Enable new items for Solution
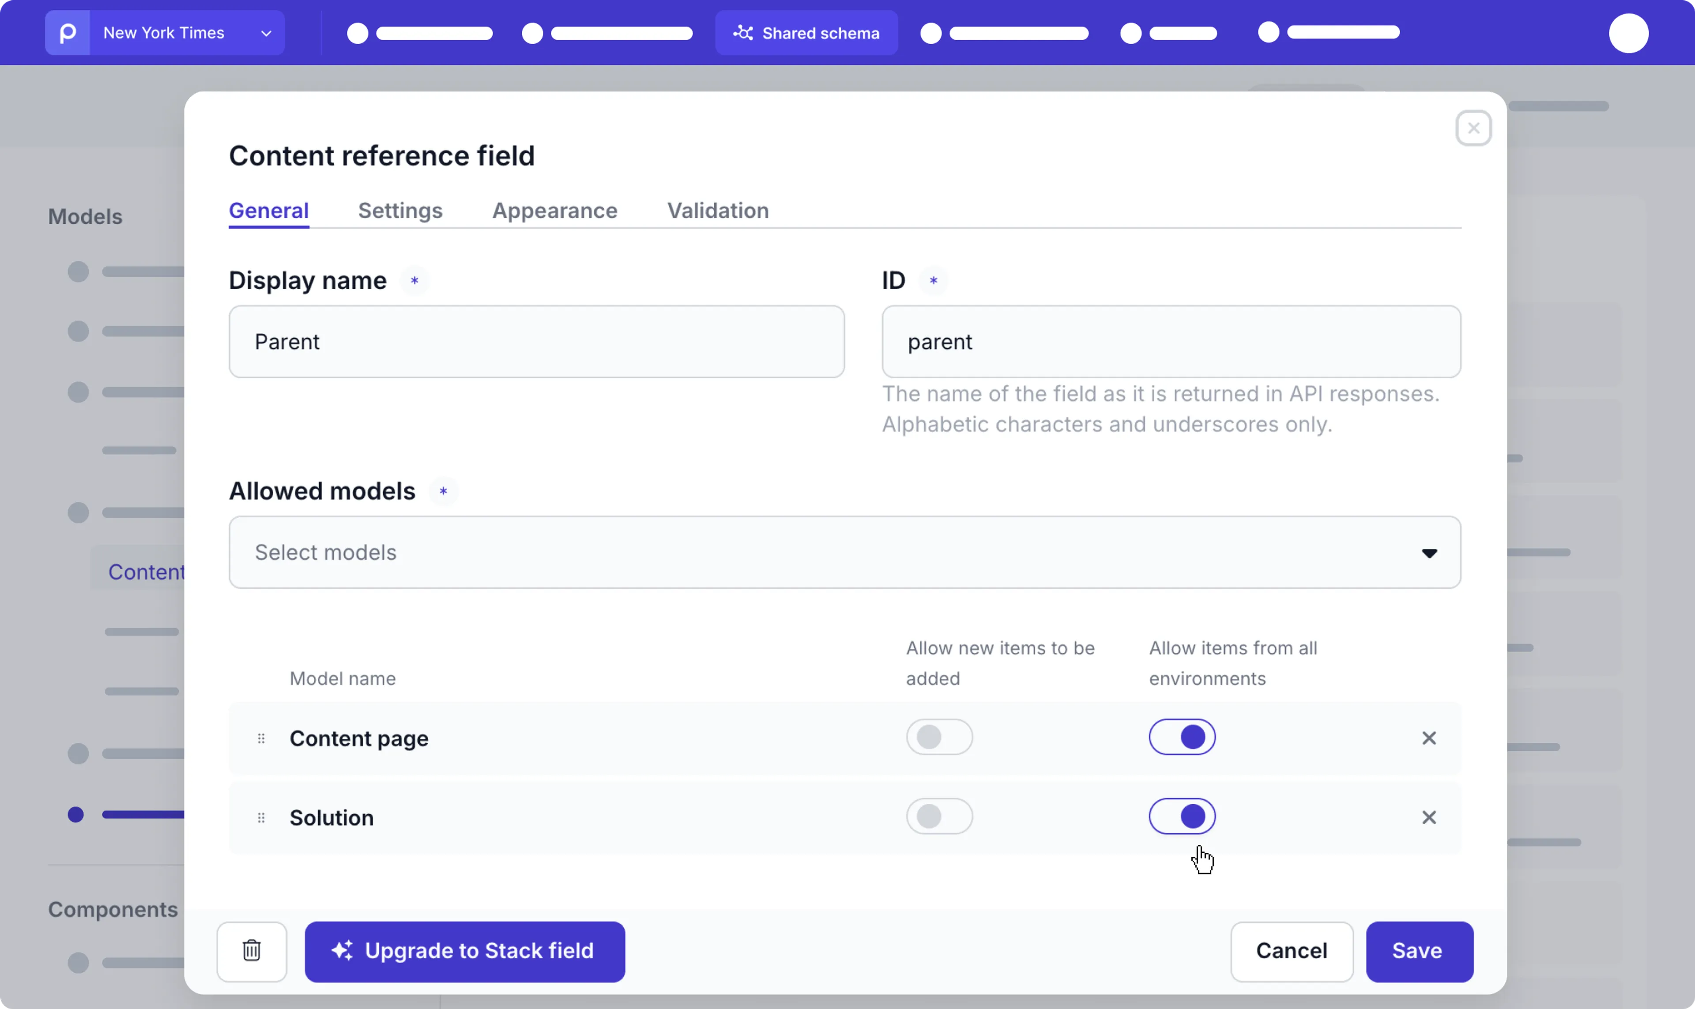Screen dimensions: 1695x1009 (938, 816)
